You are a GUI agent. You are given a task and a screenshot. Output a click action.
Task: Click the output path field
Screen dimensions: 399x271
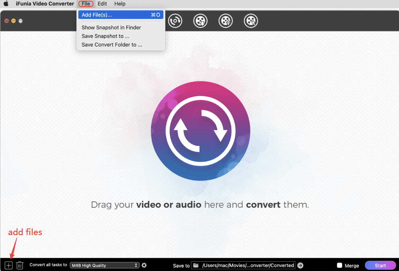(248, 265)
